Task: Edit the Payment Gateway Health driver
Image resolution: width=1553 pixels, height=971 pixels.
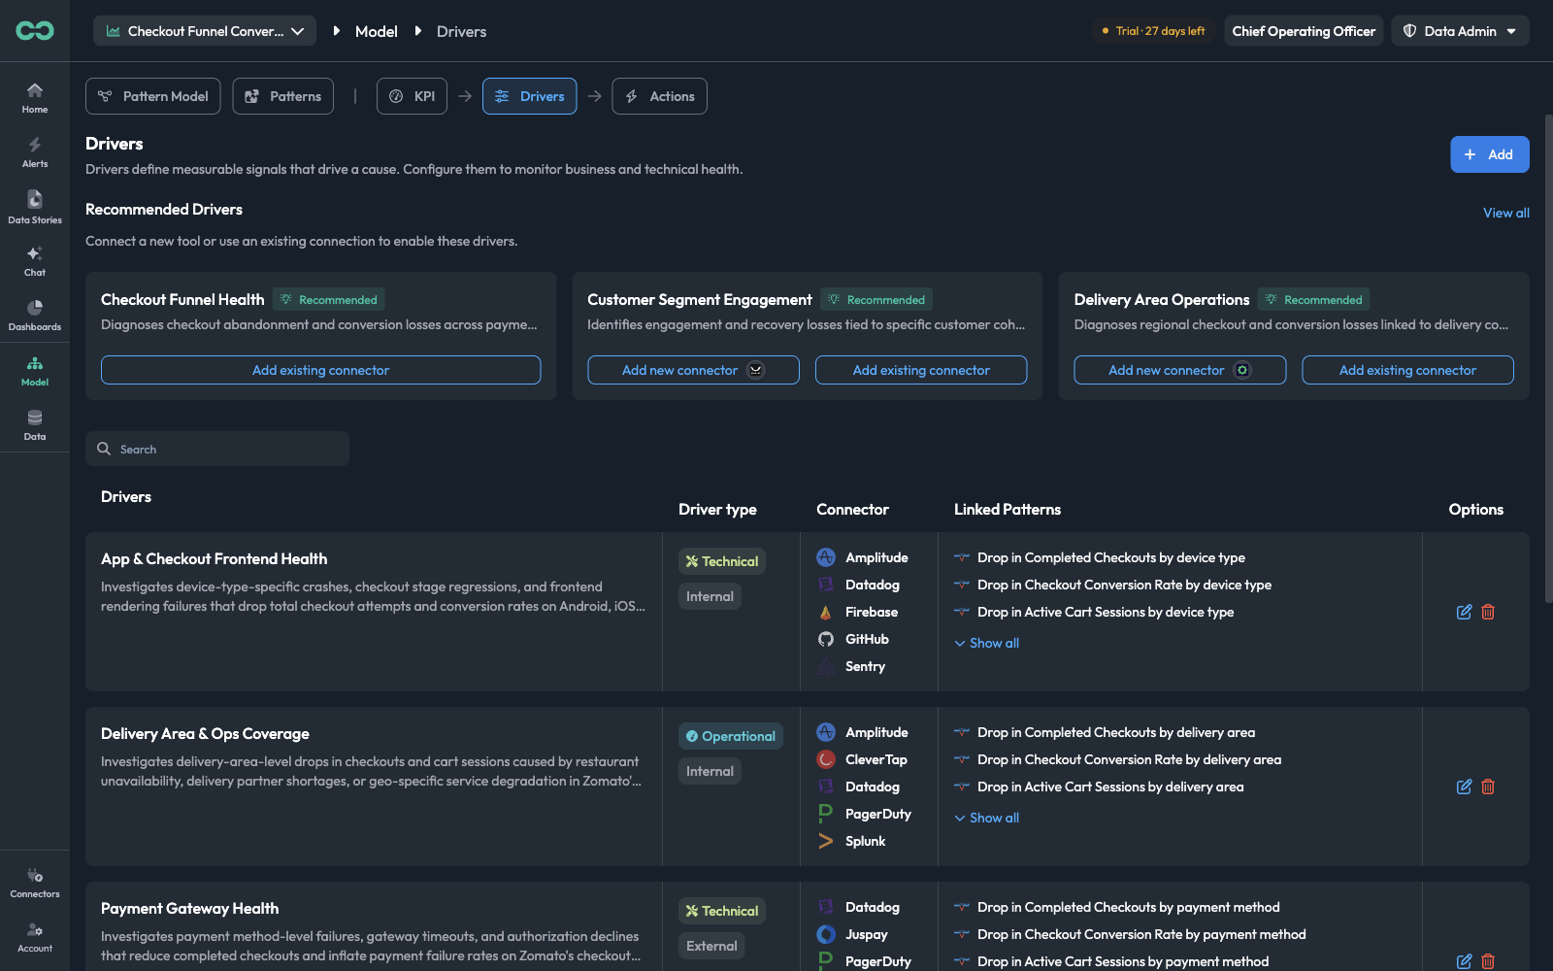Action: point(1464,961)
